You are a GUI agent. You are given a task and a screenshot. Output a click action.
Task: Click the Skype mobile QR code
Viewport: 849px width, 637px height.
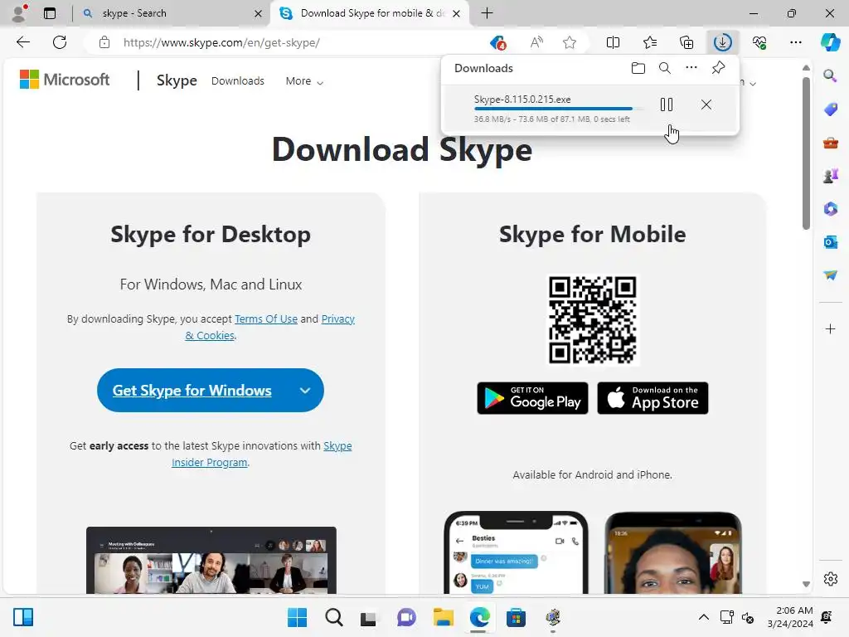(x=592, y=320)
